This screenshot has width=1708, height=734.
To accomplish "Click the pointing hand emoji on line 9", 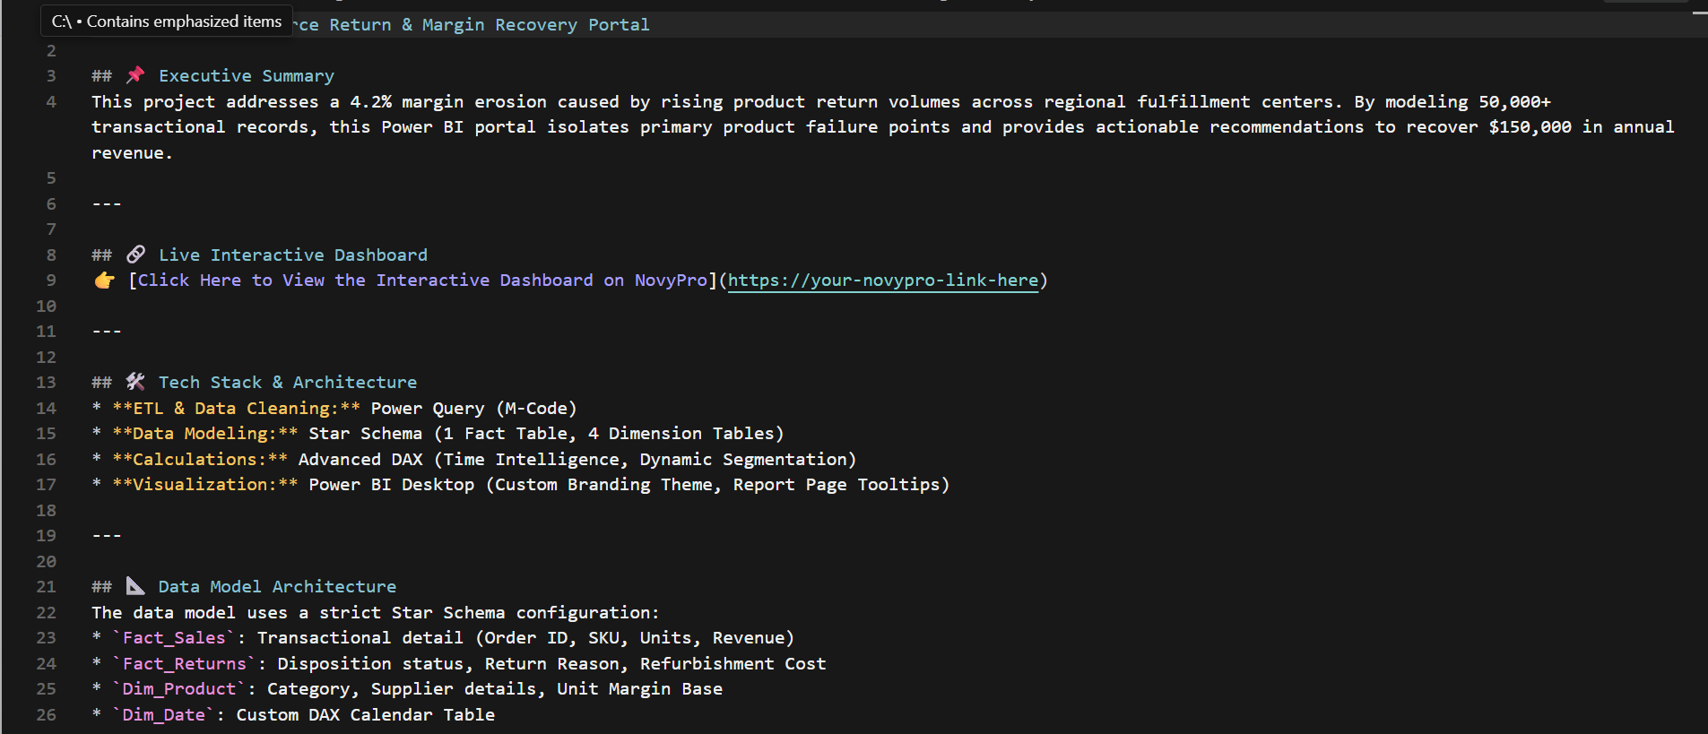I will [x=105, y=281].
